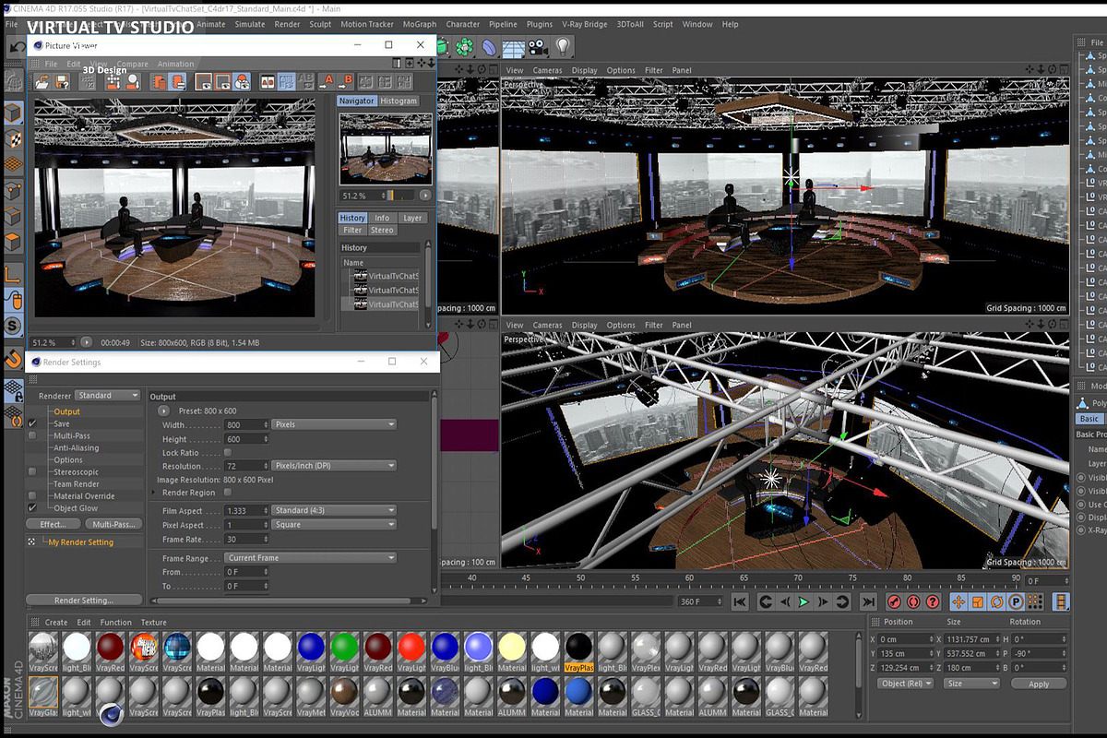The image size is (1107, 738).
Task: Click Apply in the Coordinates panel
Action: (x=1039, y=683)
